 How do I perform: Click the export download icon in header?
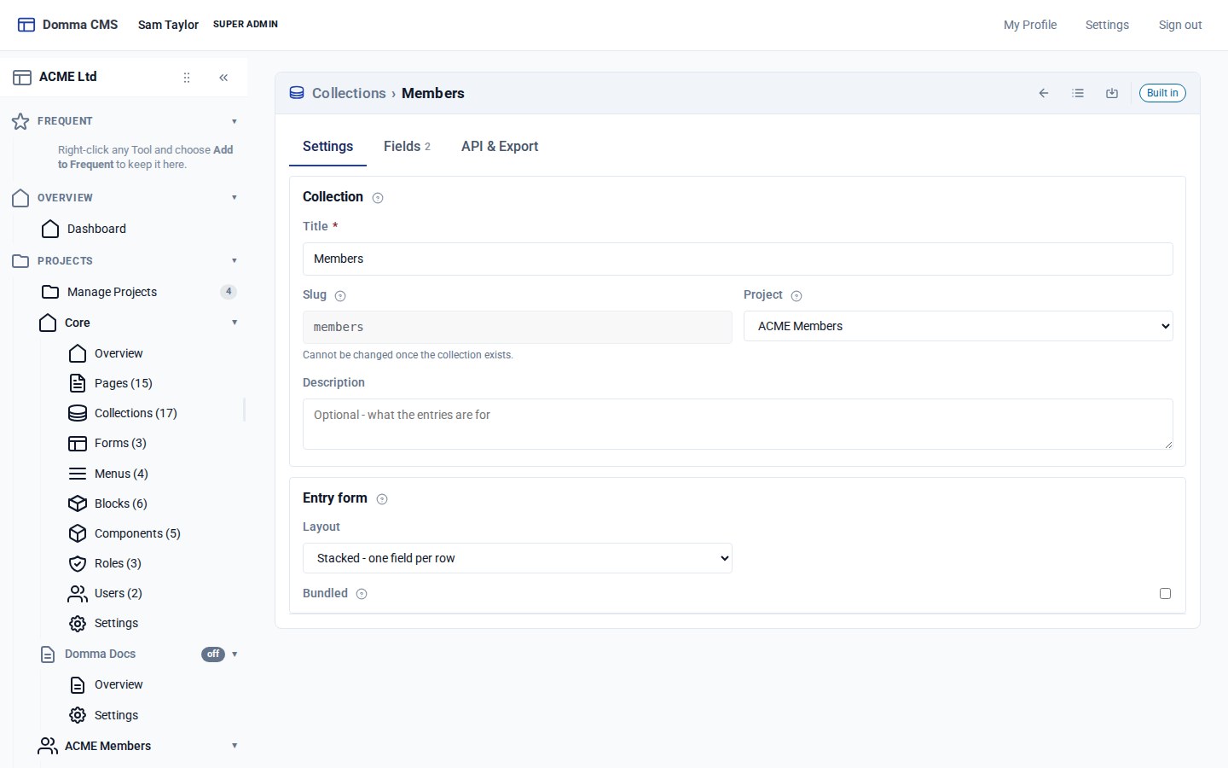coord(1112,93)
